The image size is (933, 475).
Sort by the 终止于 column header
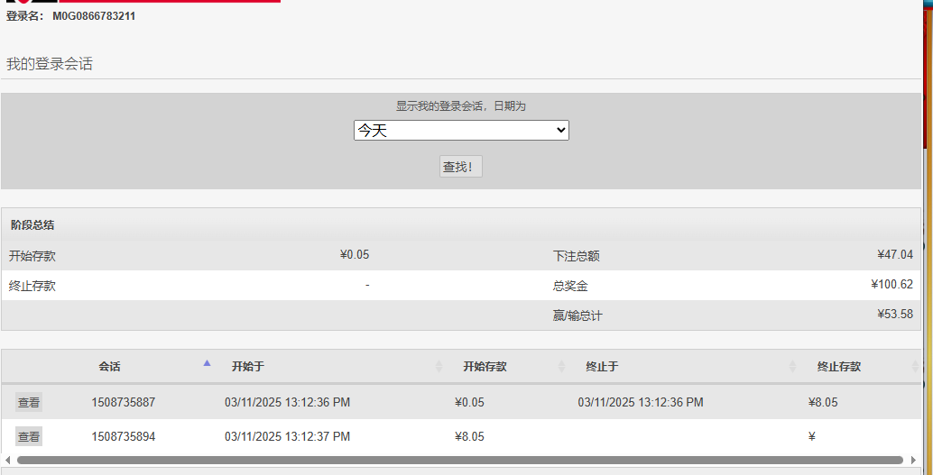click(x=602, y=367)
